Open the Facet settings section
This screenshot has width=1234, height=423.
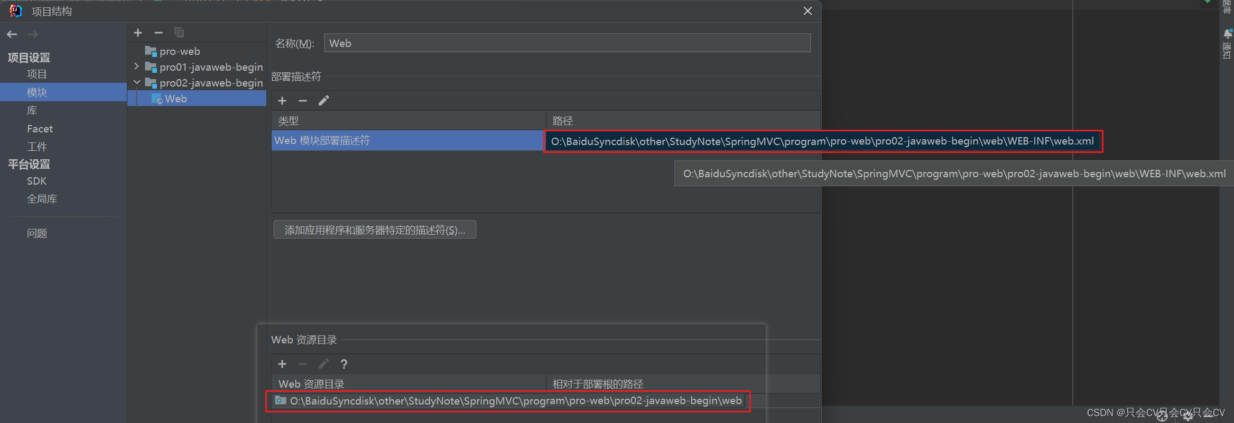(x=40, y=129)
